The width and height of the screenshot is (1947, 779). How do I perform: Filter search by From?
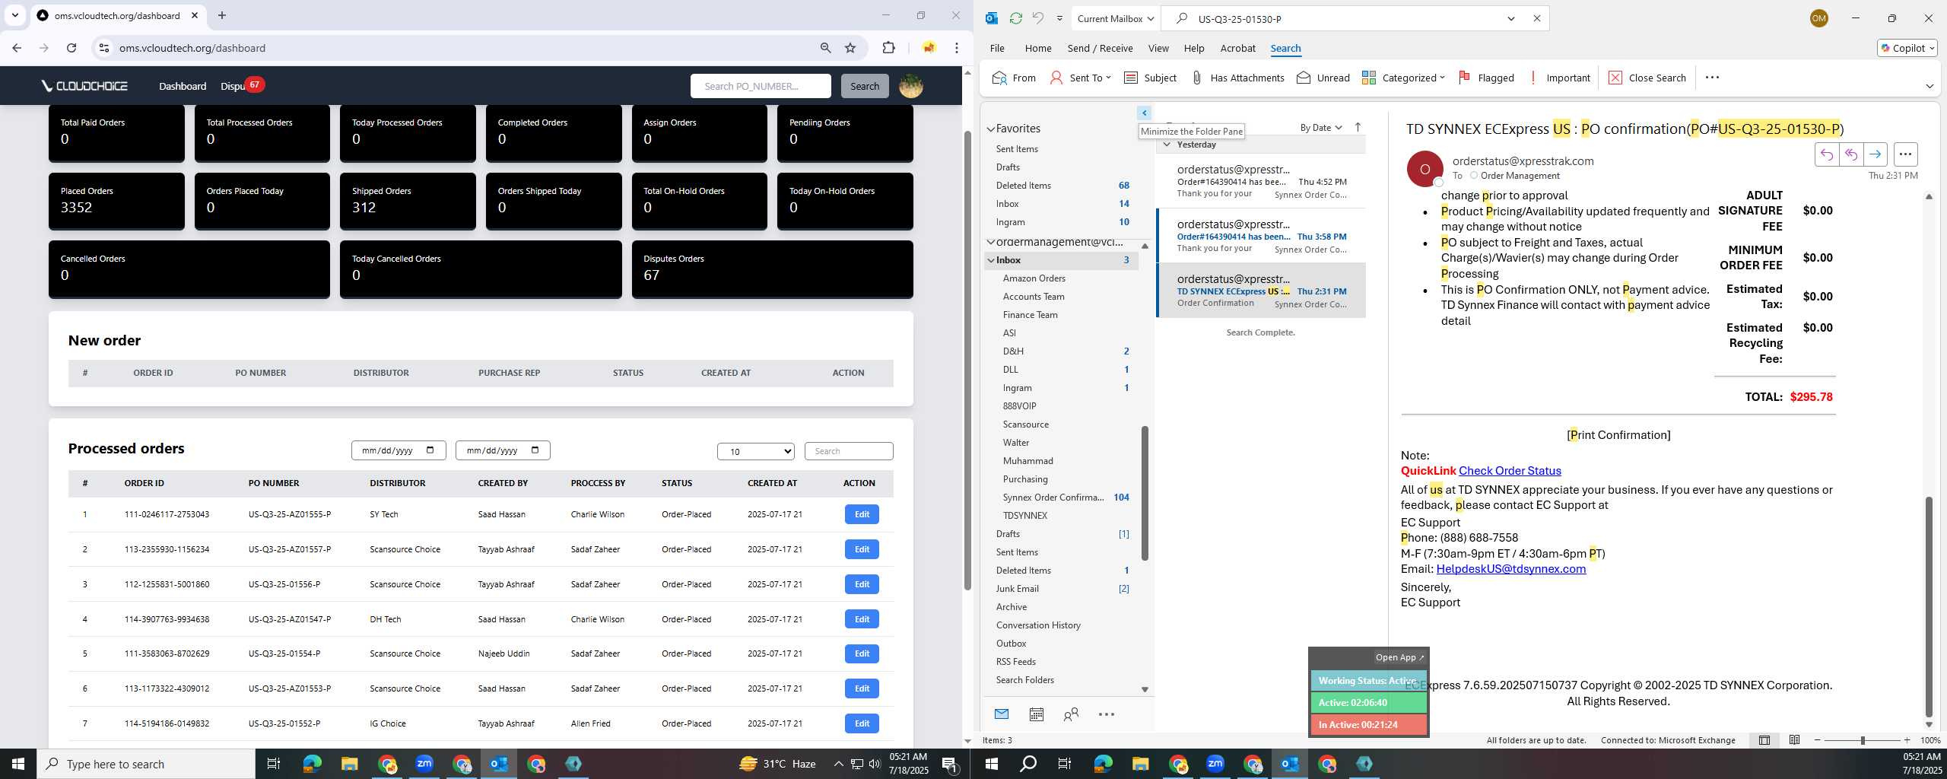coord(1014,78)
